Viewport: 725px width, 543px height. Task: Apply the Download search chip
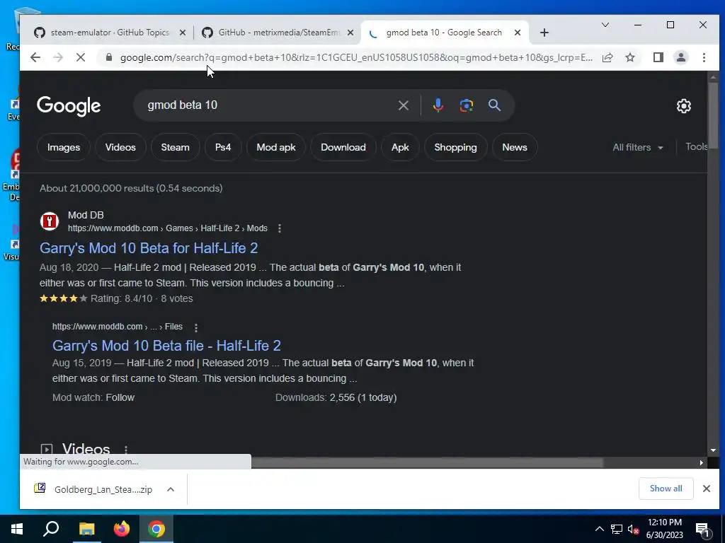343,147
